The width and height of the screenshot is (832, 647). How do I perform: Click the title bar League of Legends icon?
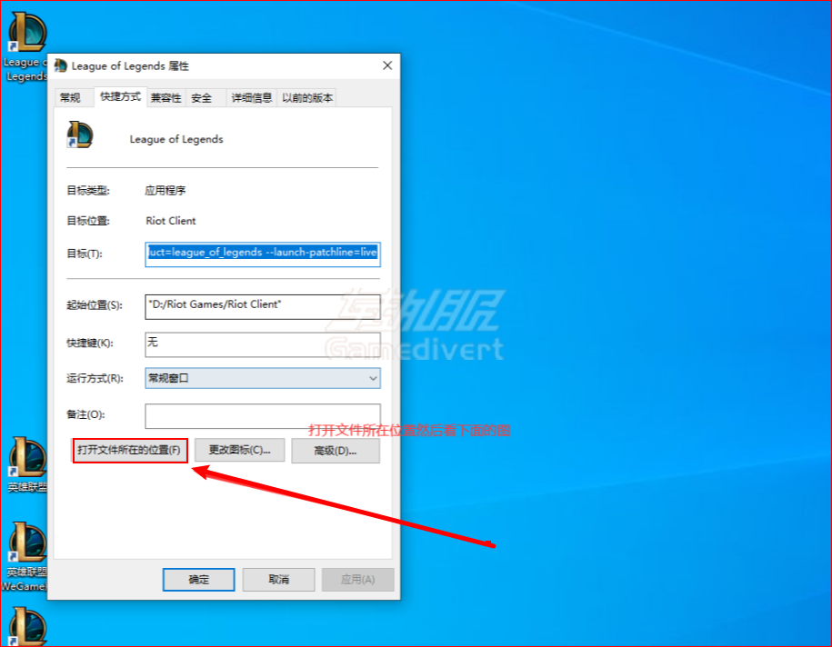[x=61, y=65]
